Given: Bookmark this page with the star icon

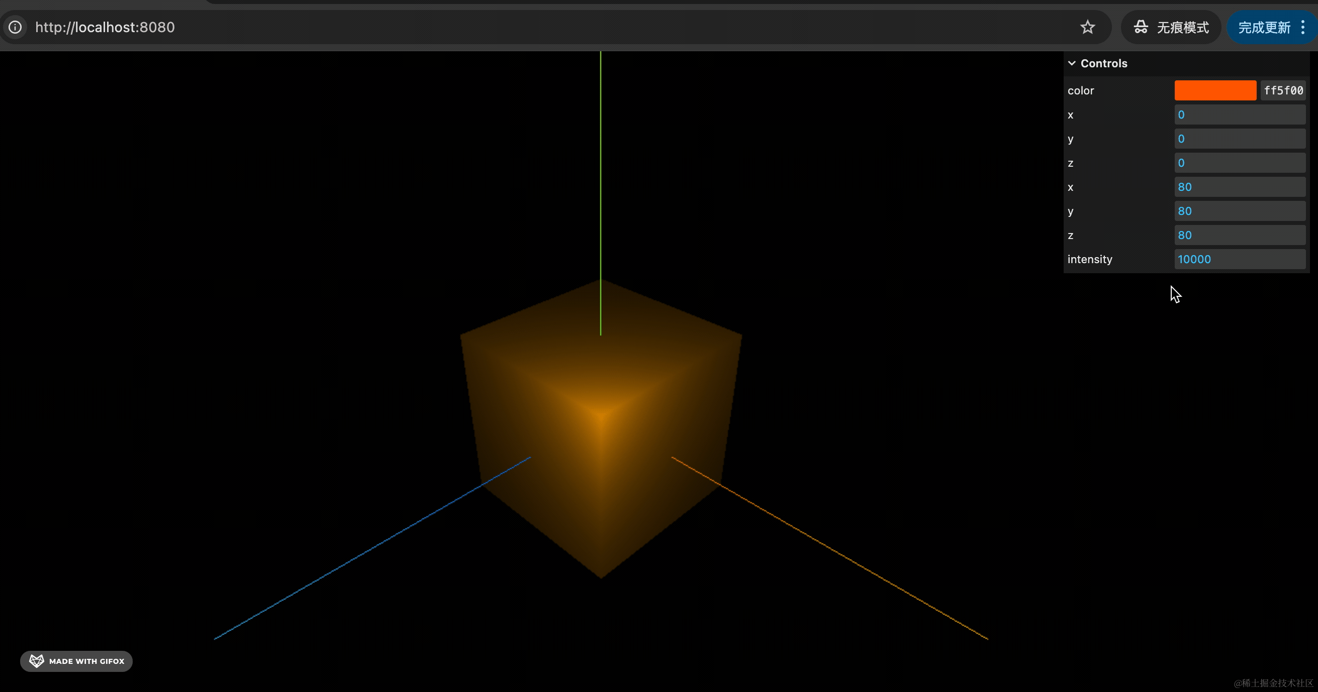Looking at the screenshot, I should (x=1088, y=27).
